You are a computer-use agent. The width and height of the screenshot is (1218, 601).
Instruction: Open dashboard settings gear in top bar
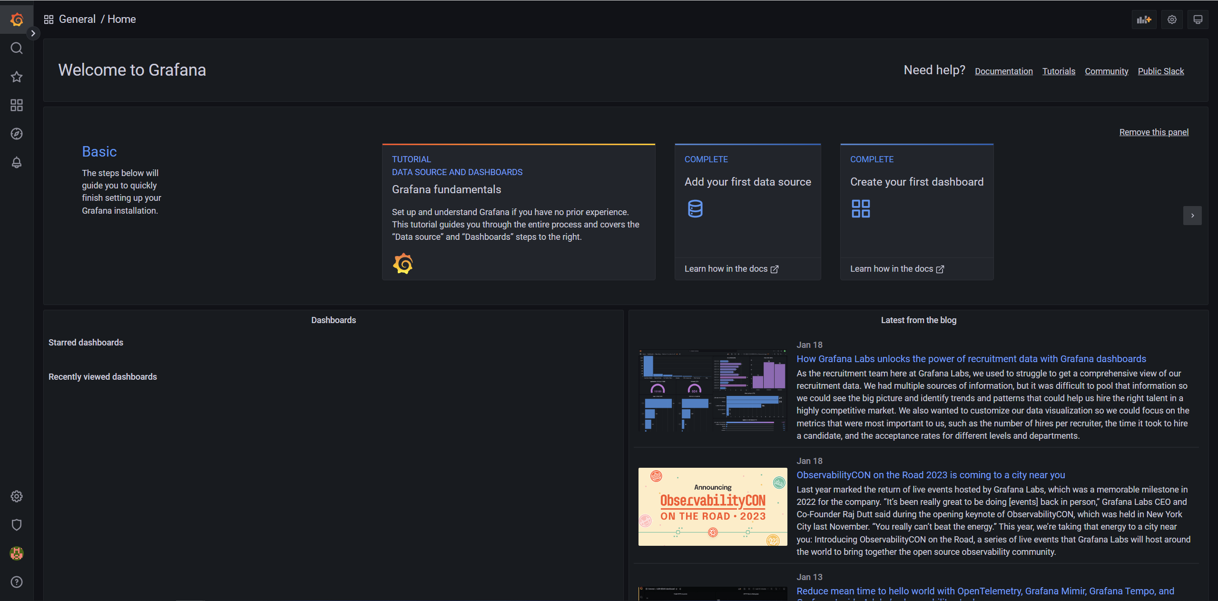[1172, 20]
